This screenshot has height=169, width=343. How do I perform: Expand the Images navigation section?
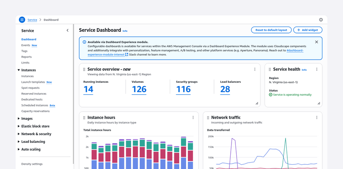[18, 118]
